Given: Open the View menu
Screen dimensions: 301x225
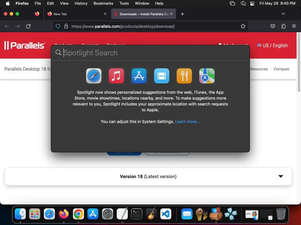Looking at the screenshot, I should (64, 4).
